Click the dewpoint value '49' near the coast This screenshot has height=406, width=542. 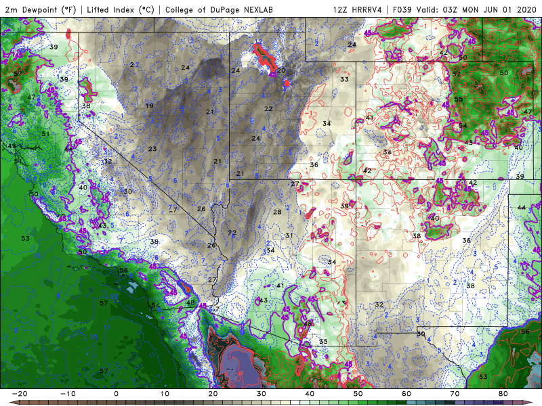pos(12,145)
